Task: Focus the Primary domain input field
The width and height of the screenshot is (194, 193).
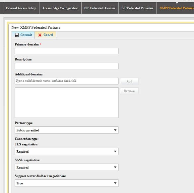Action: pyautogui.click(x=67, y=51)
